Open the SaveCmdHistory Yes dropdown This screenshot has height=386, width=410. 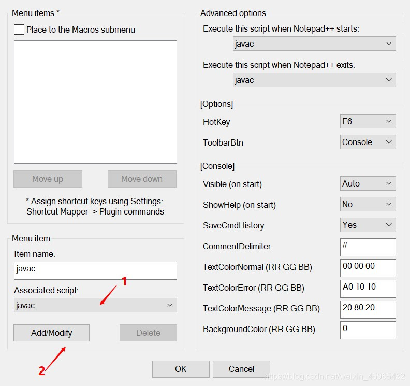pyautogui.click(x=368, y=225)
